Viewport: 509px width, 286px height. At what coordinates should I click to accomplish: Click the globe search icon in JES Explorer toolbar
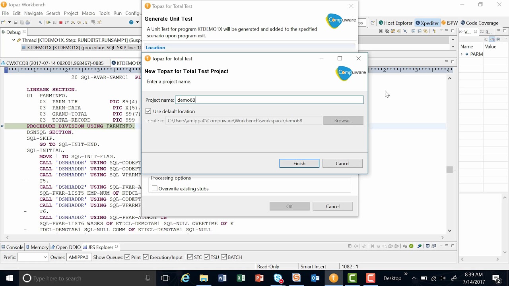pos(420,246)
